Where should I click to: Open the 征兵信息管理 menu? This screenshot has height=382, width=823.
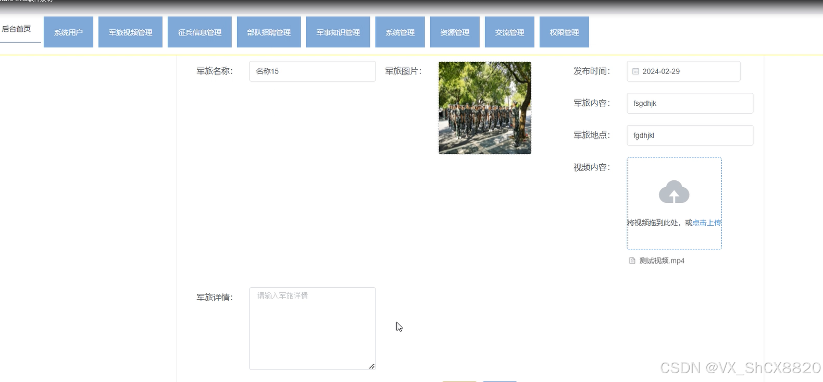pyautogui.click(x=199, y=32)
